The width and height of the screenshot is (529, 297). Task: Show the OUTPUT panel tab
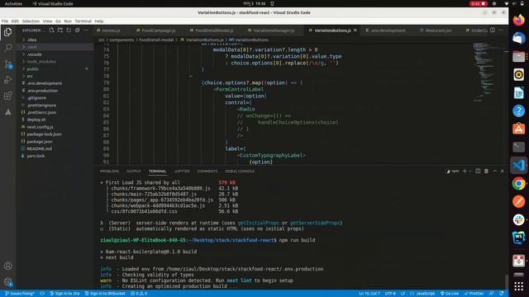tap(134, 171)
